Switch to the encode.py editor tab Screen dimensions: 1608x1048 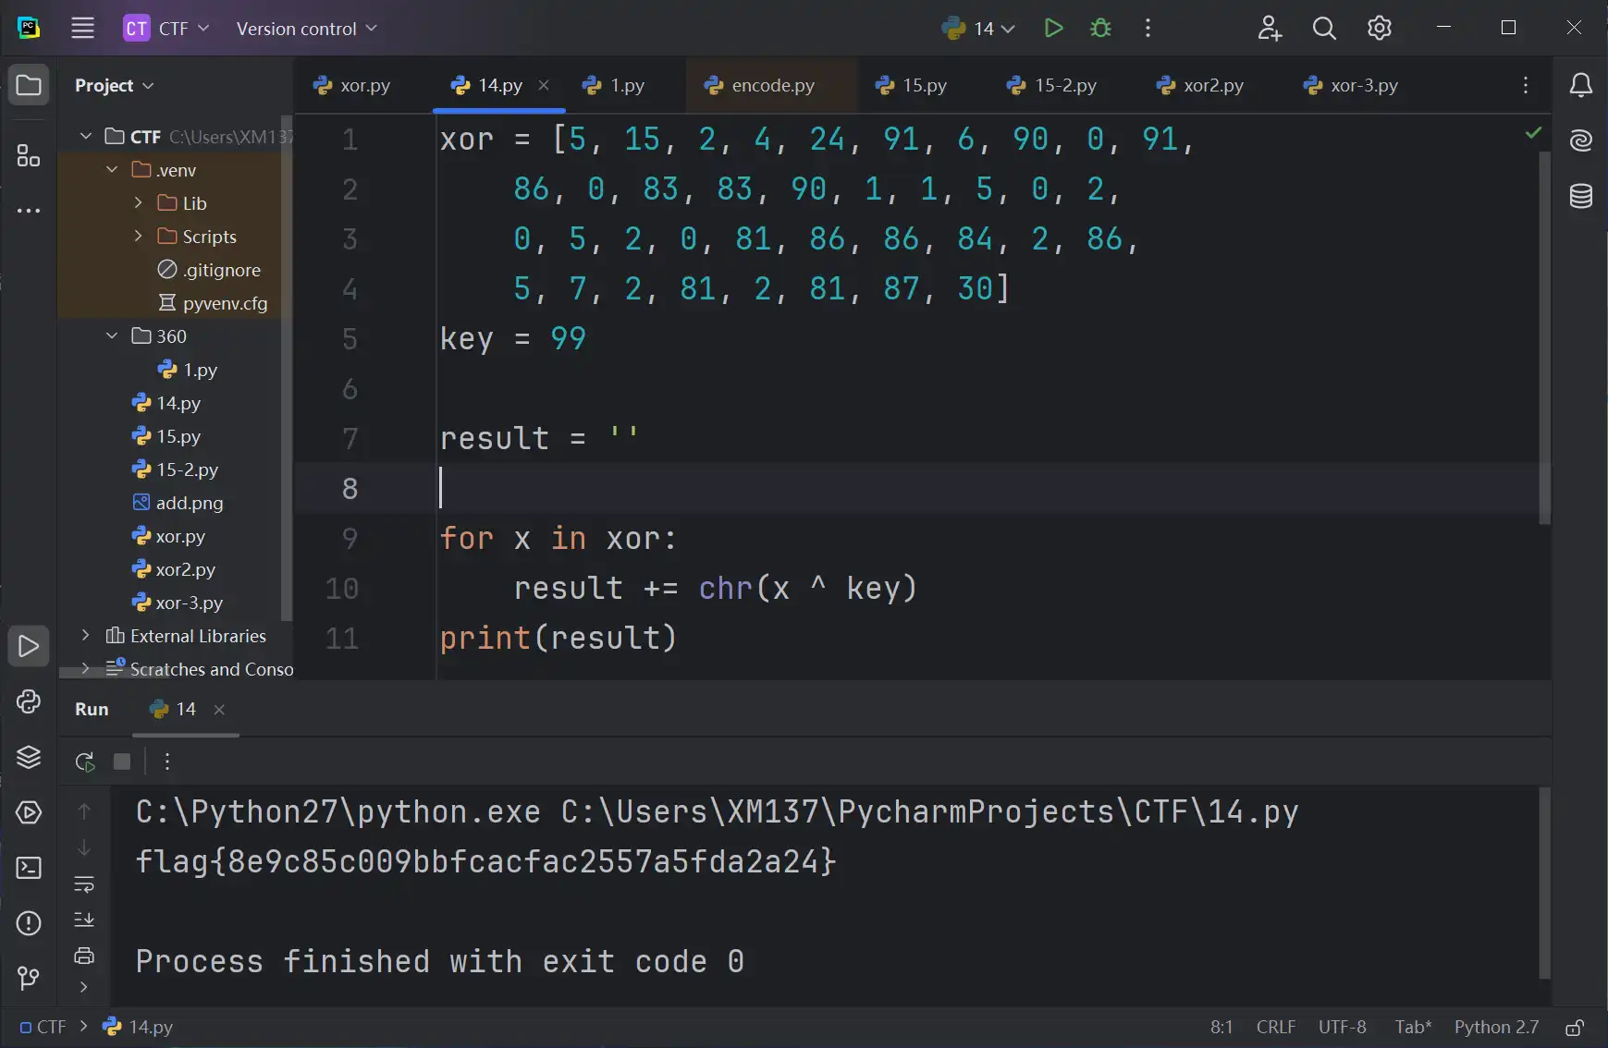[x=772, y=86]
